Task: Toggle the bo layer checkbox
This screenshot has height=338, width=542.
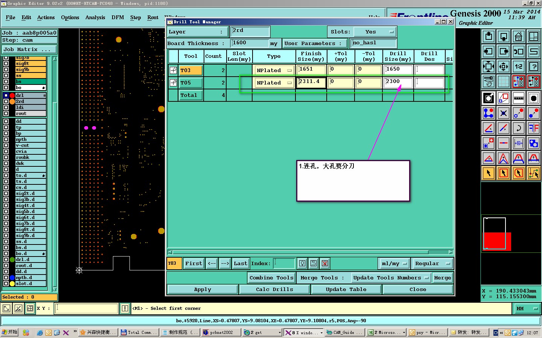Action: tap(6, 88)
